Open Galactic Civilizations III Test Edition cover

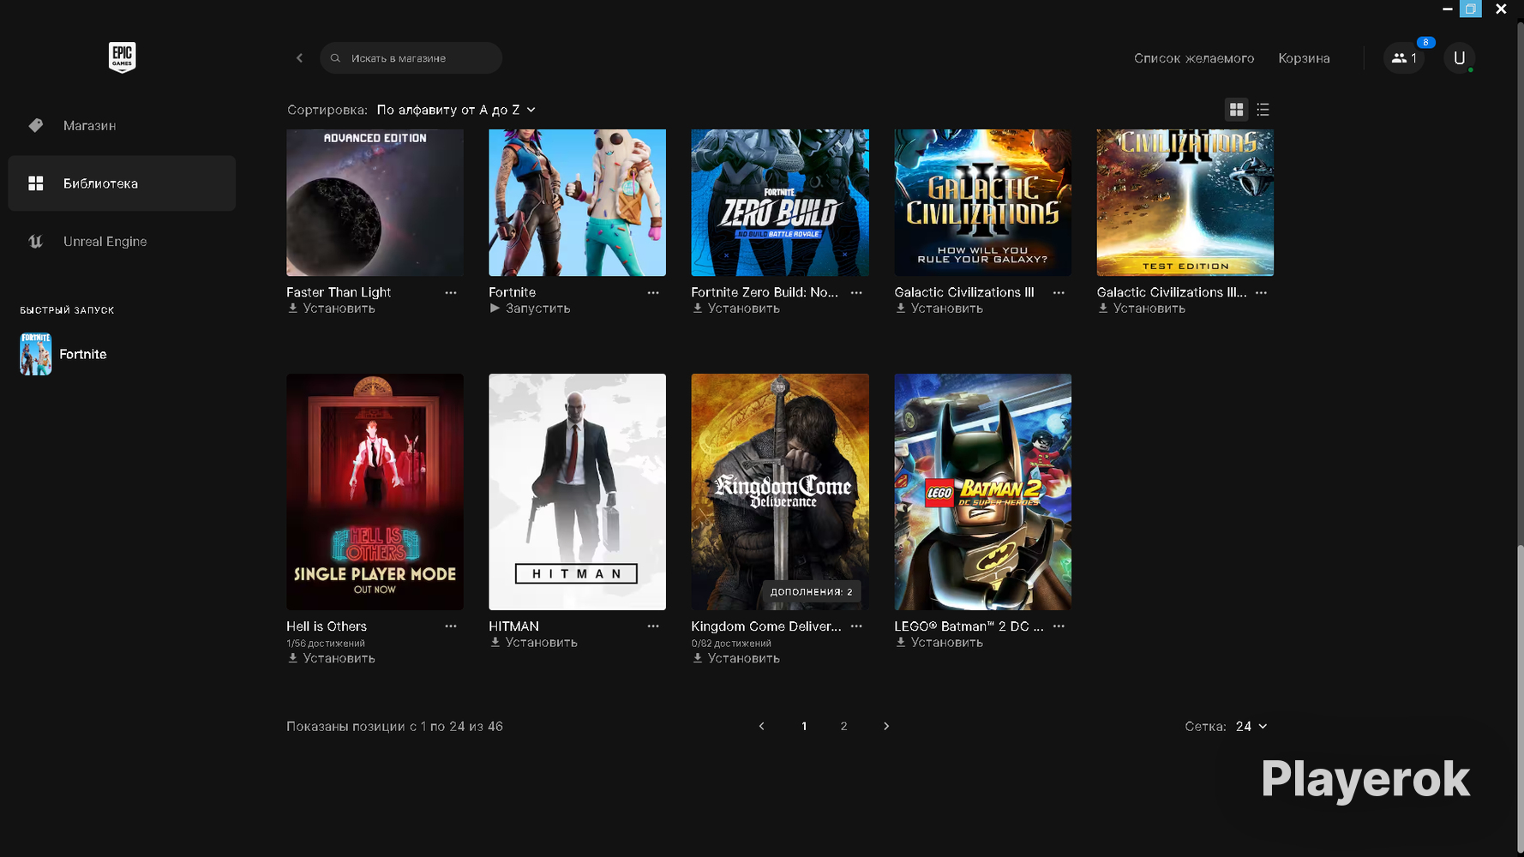(x=1185, y=202)
